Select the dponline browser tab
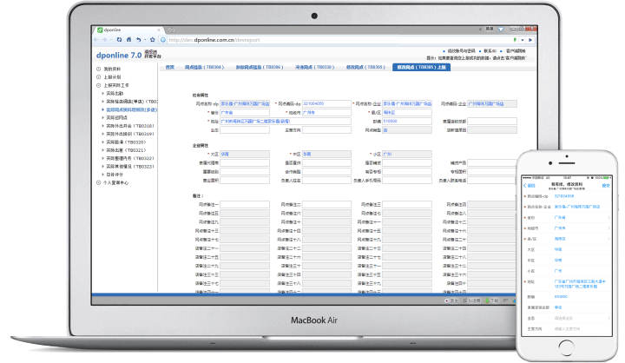 [x=128, y=30]
